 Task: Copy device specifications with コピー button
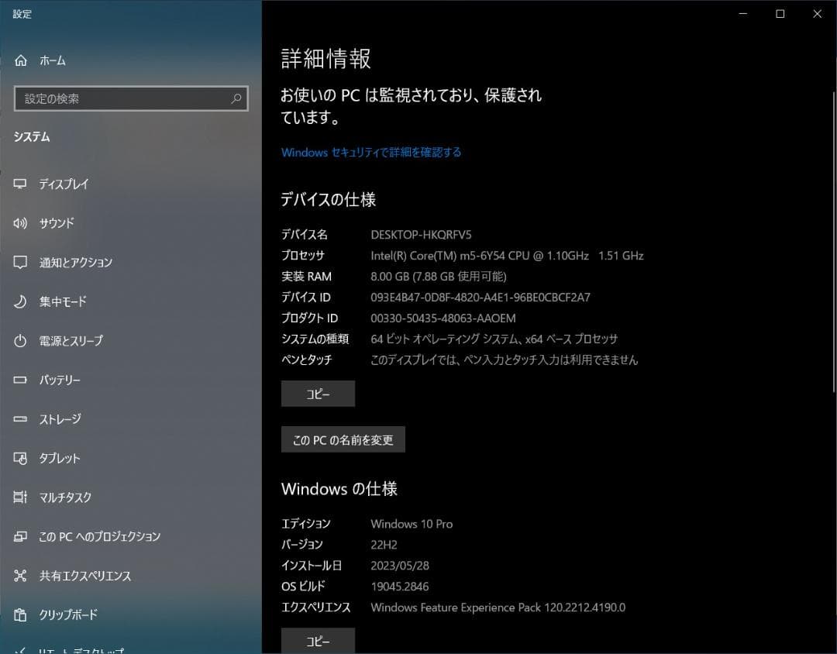coord(318,394)
